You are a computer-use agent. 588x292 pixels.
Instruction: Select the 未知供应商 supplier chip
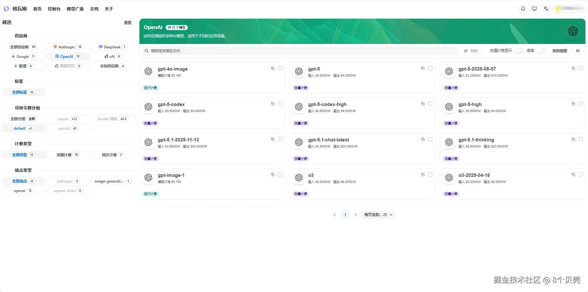point(113,66)
